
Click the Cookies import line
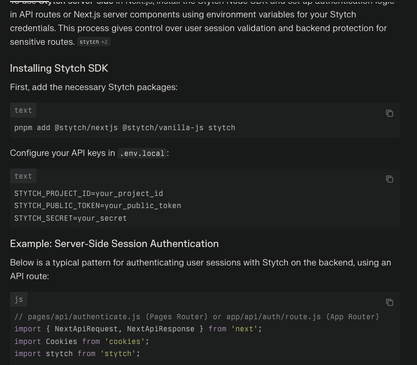pos(82,341)
